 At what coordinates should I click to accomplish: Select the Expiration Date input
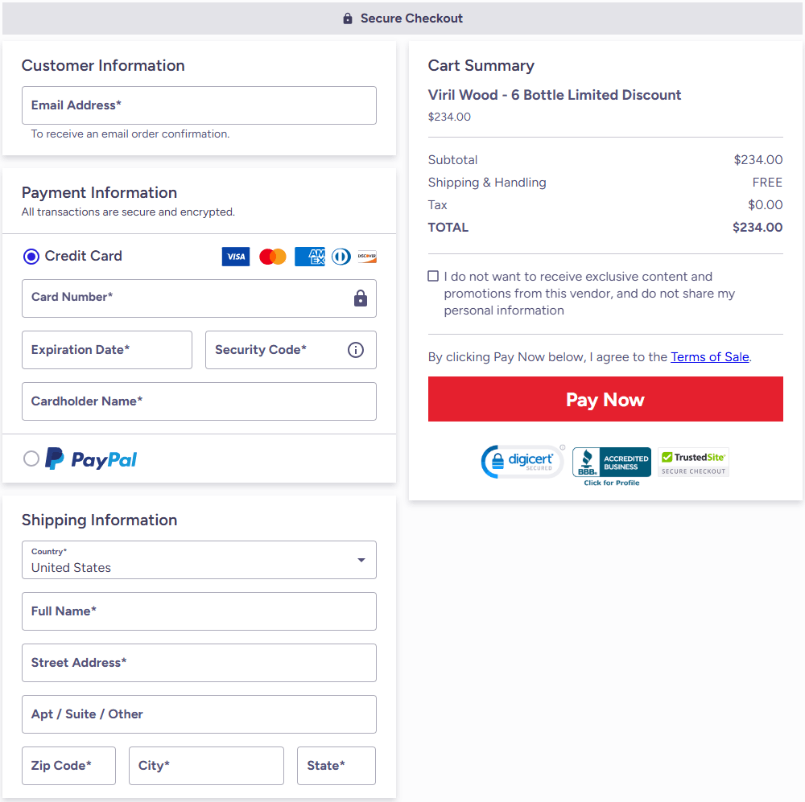[107, 350]
